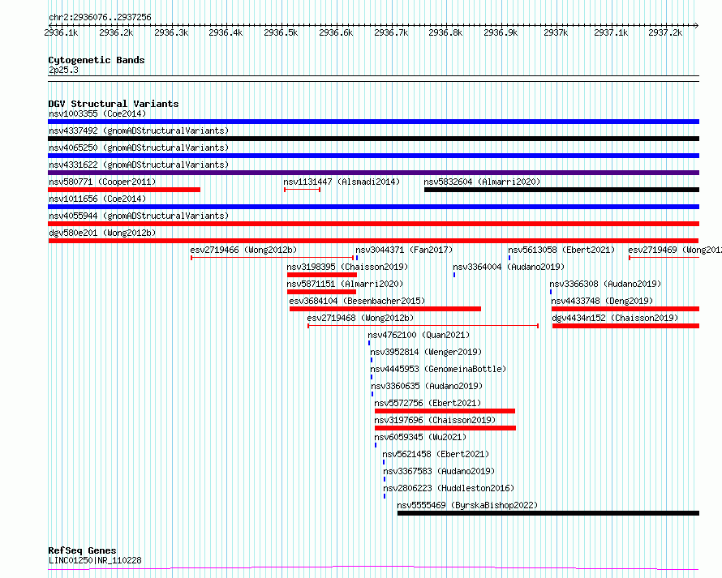
Task: Open the nsv1003355 (Coe2014) variant label
Action: click(97, 113)
